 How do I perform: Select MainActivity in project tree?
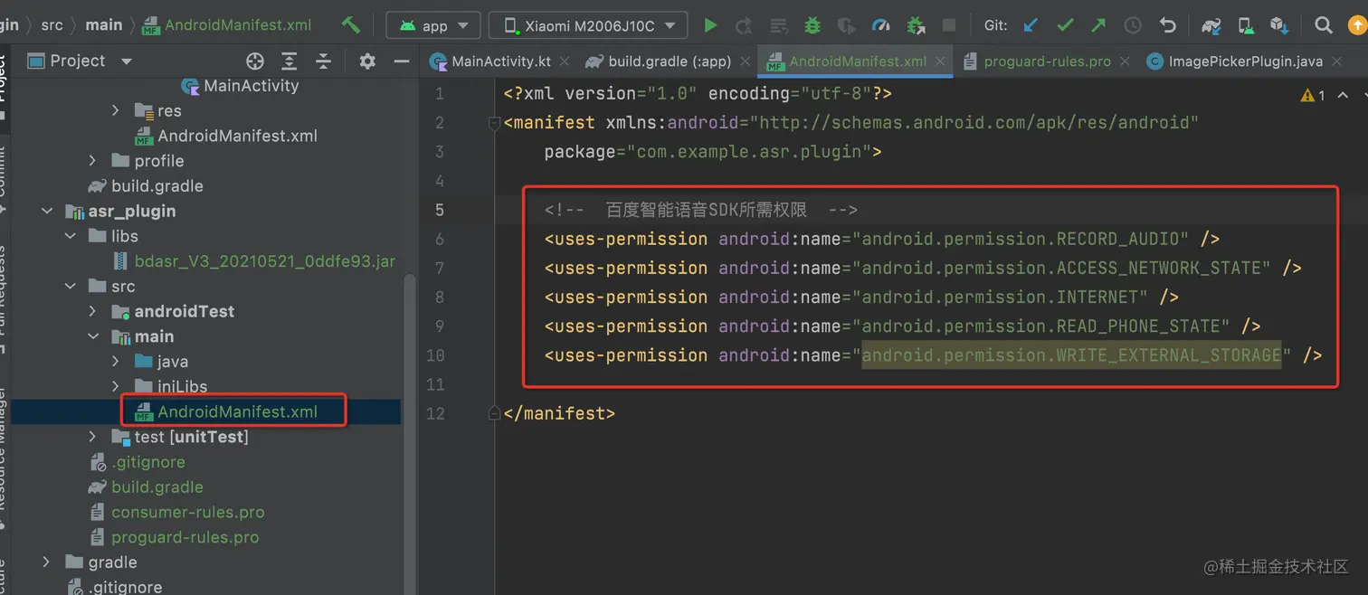(x=241, y=86)
